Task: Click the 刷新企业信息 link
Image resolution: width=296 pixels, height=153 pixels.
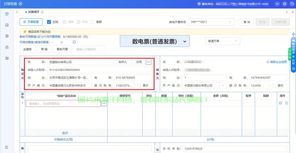Action: [x=277, y=62]
